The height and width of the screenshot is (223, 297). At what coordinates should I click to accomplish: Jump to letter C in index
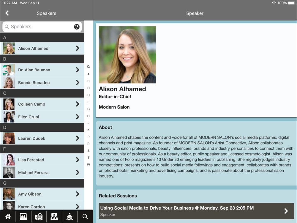pos(89,88)
